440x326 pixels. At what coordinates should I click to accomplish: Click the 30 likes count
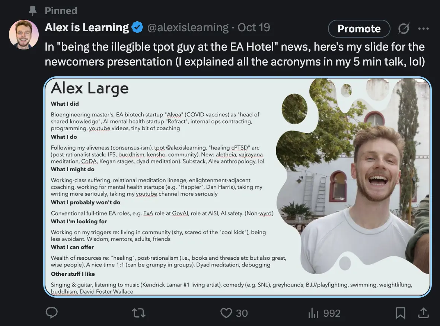pos(242,313)
